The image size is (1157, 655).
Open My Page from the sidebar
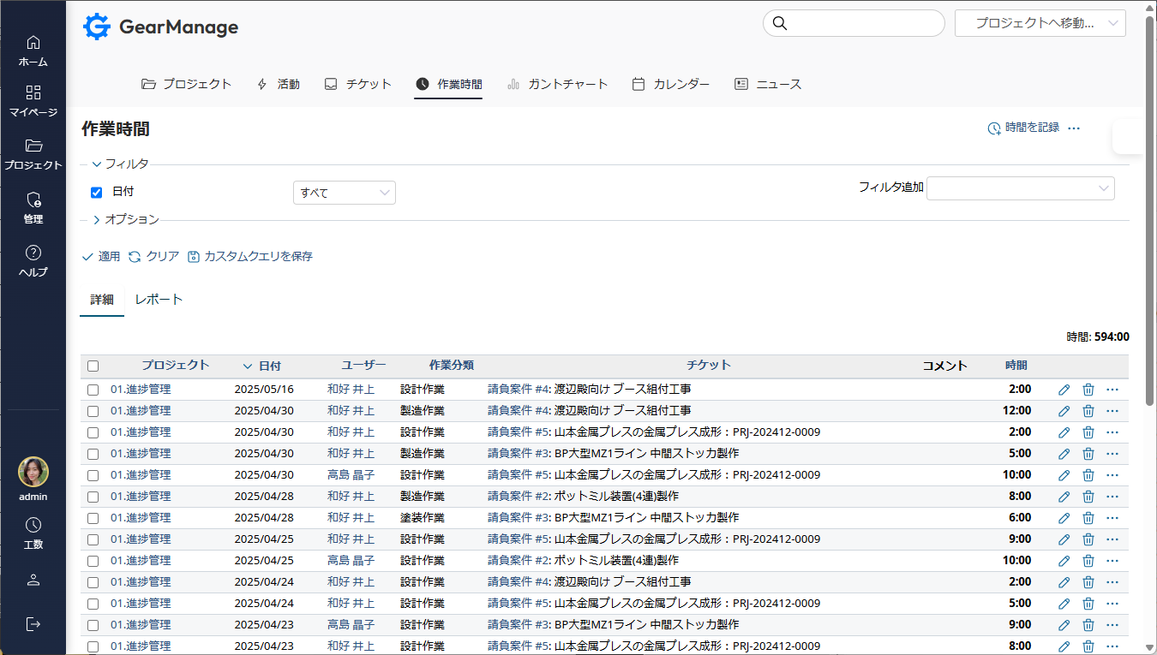click(33, 93)
